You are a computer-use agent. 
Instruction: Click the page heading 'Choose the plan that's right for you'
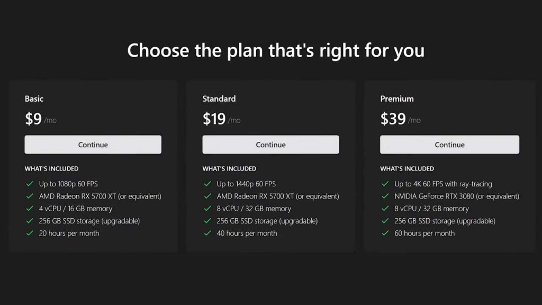click(276, 50)
